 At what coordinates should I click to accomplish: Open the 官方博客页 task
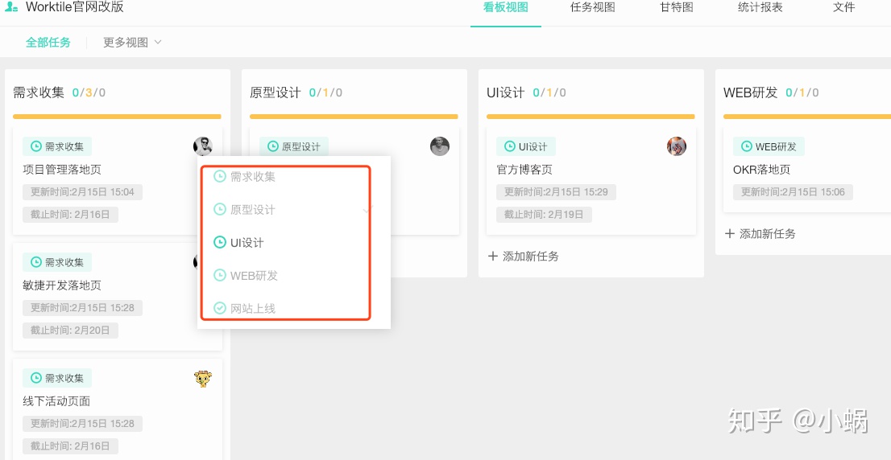coord(524,170)
